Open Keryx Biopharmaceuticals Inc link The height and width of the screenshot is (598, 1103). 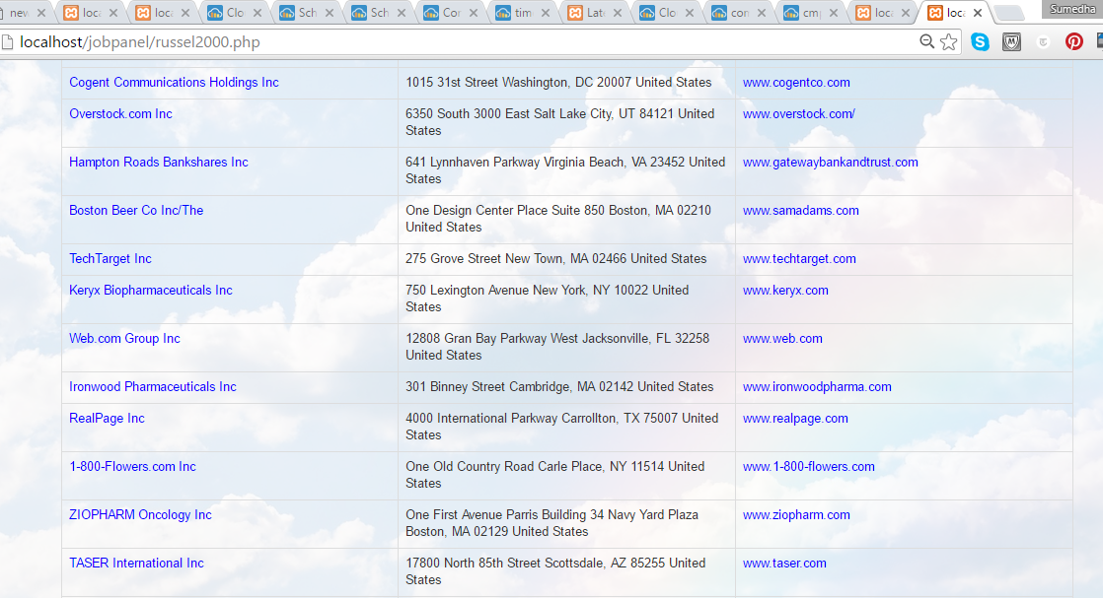pos(151,291)
